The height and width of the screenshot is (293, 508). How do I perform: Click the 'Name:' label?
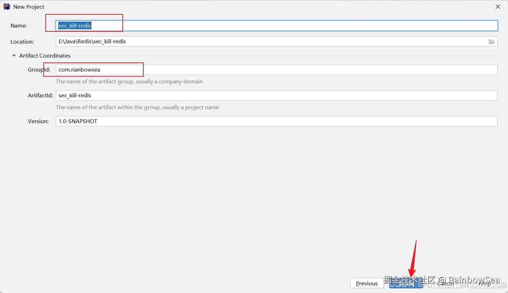tap(19, 26)
